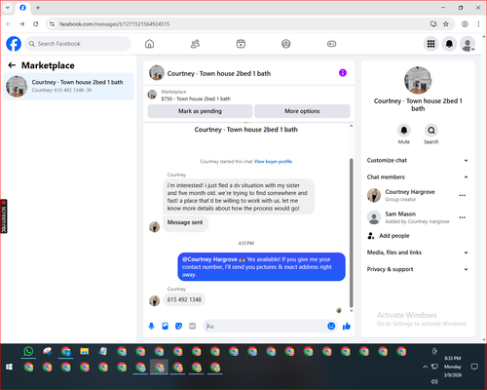Click the blue @Courtney Hargrove reply message

(x=261, y=267)
